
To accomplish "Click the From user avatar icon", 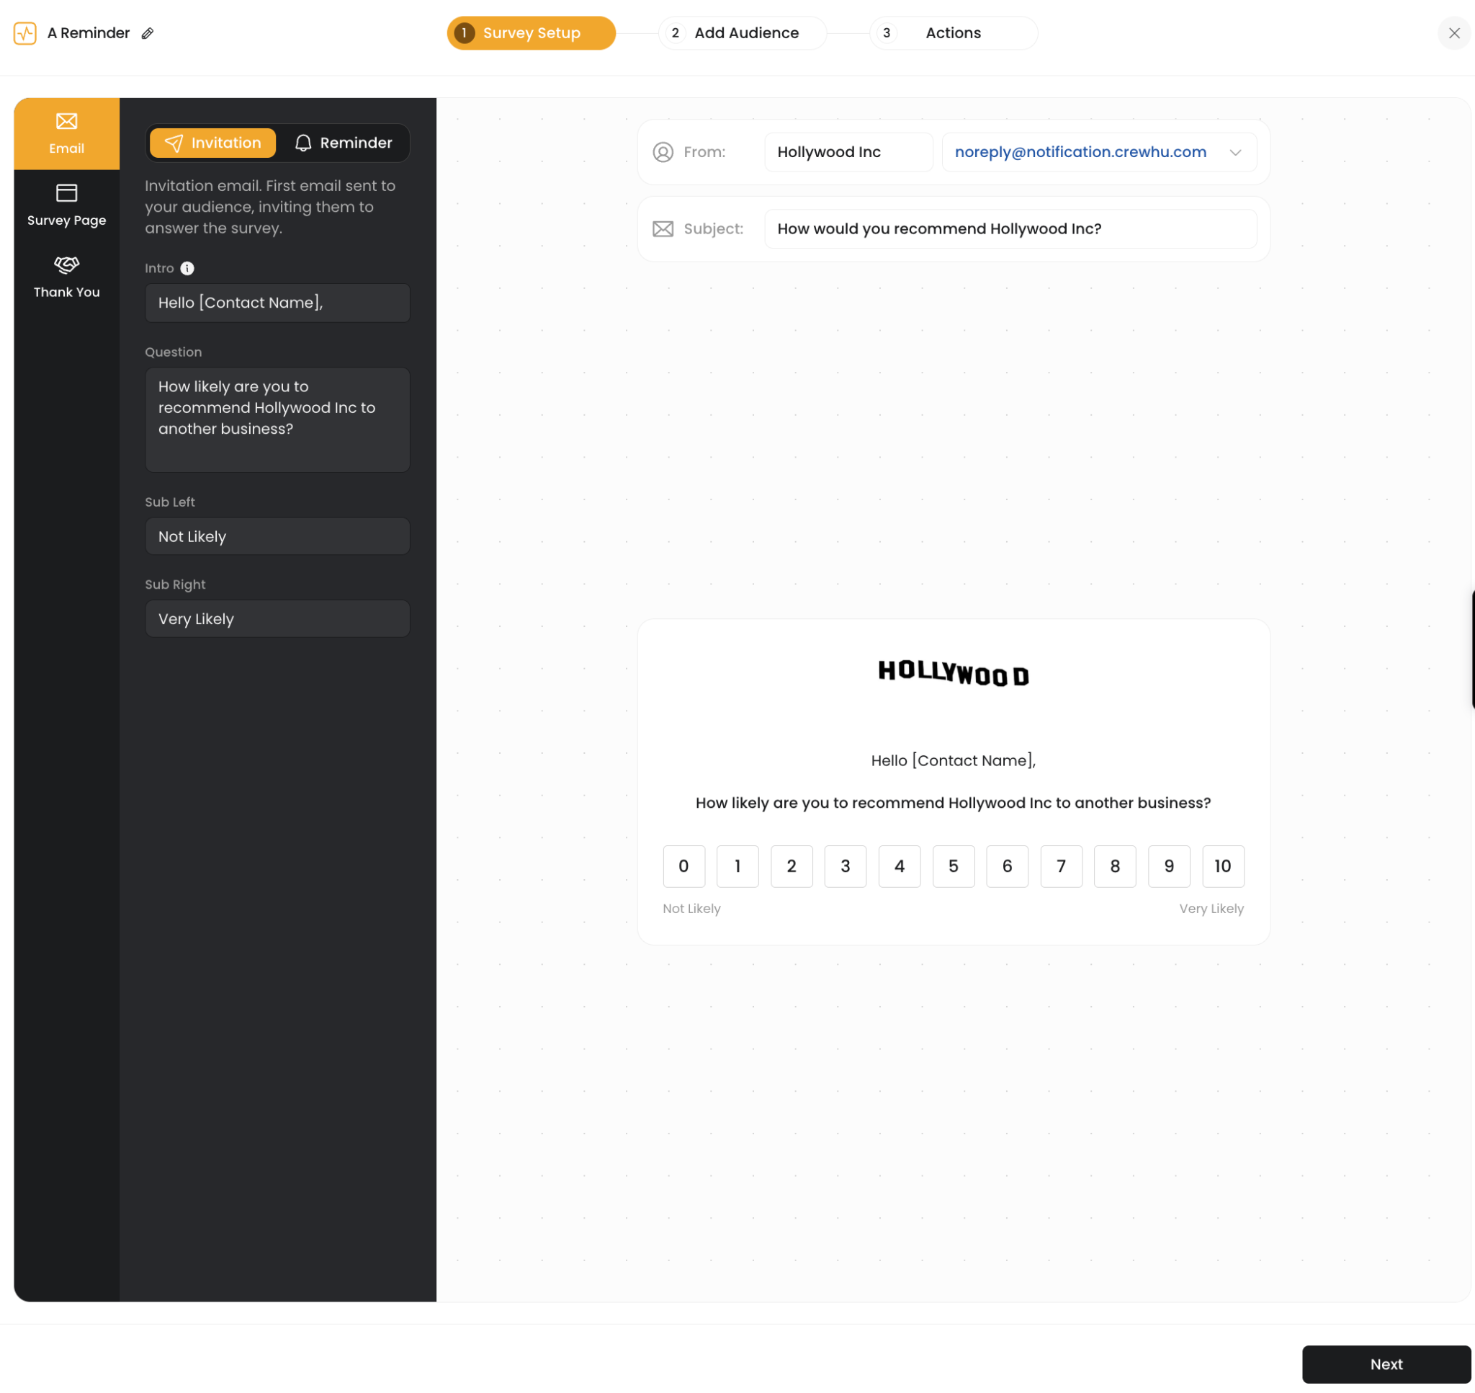I will coord(663,152).
